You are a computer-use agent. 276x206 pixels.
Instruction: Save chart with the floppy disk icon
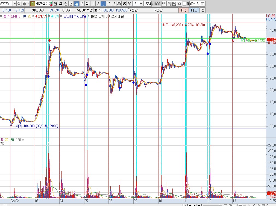tap(174, 4)
